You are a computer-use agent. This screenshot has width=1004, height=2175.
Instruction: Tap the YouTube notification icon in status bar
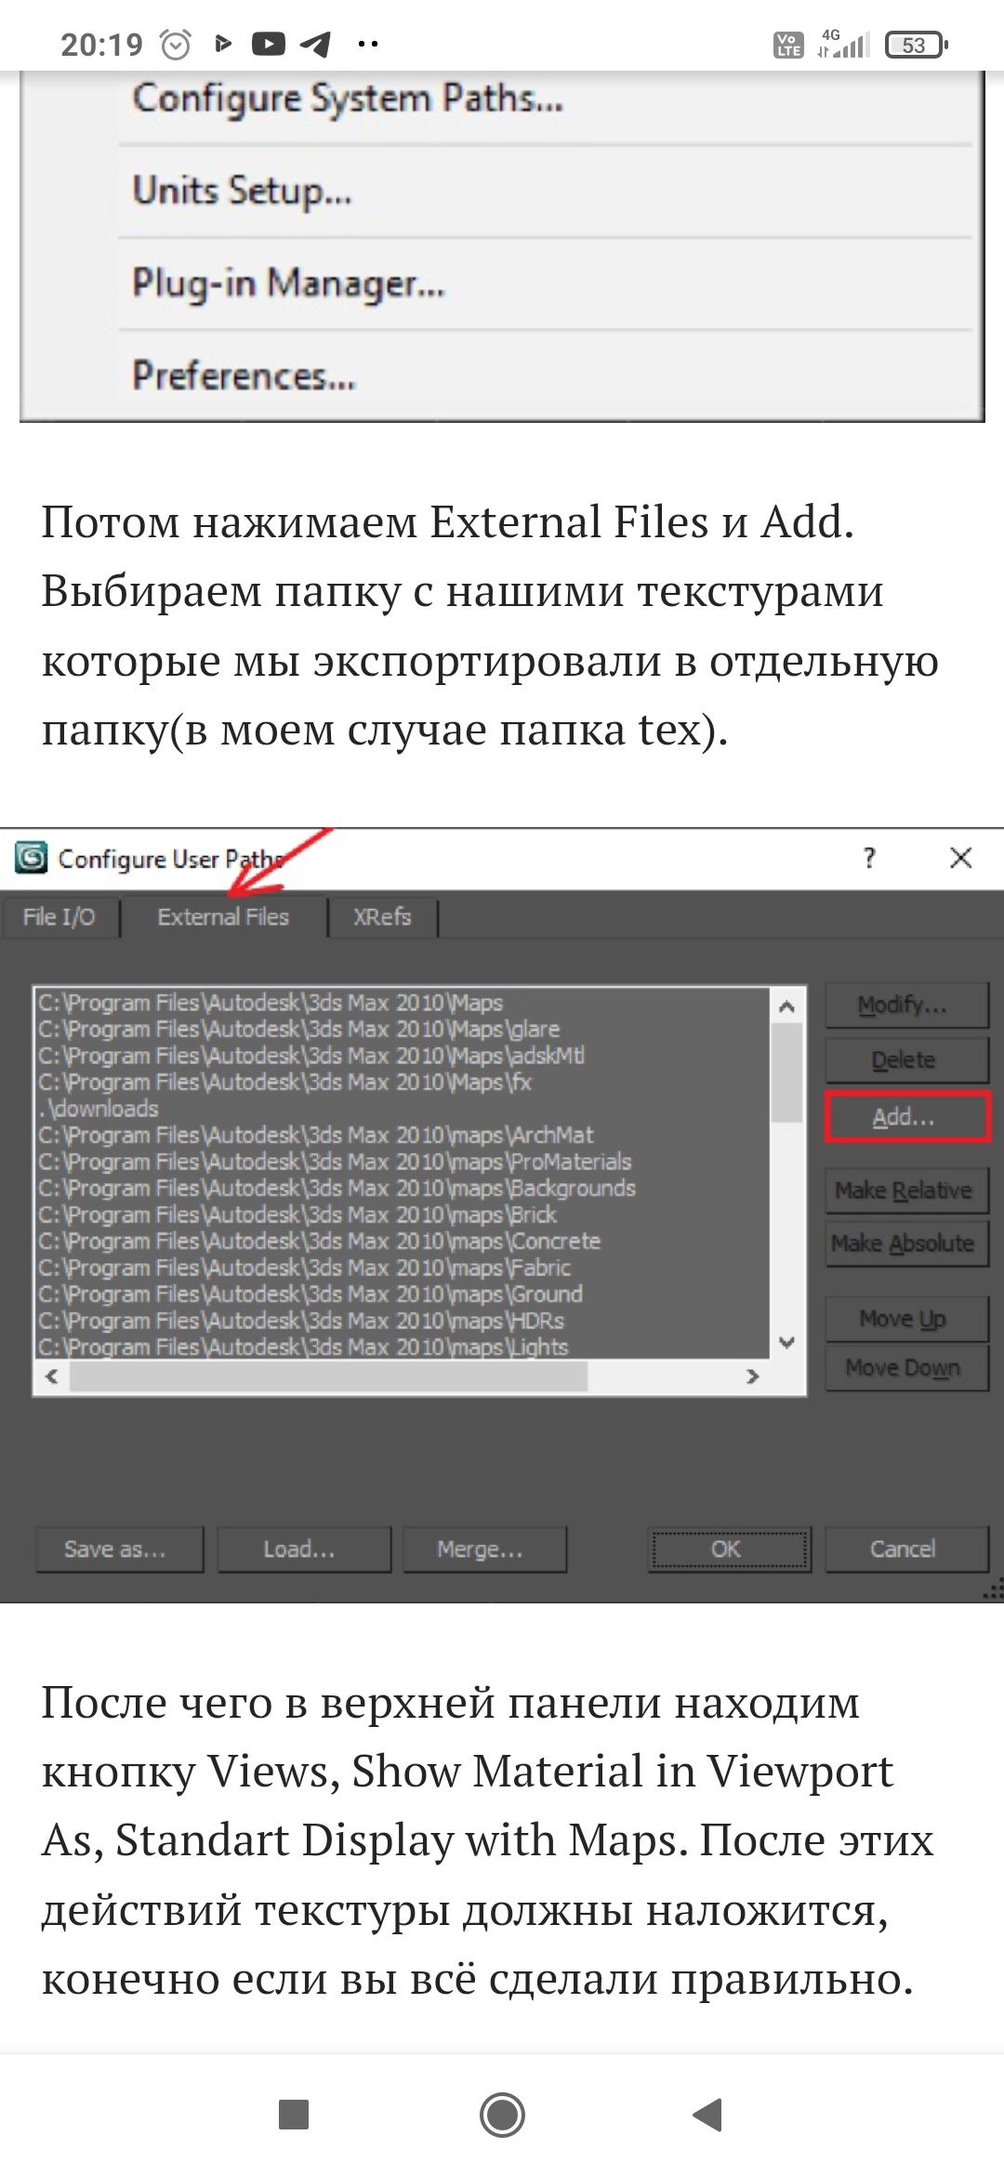[269, 44]
